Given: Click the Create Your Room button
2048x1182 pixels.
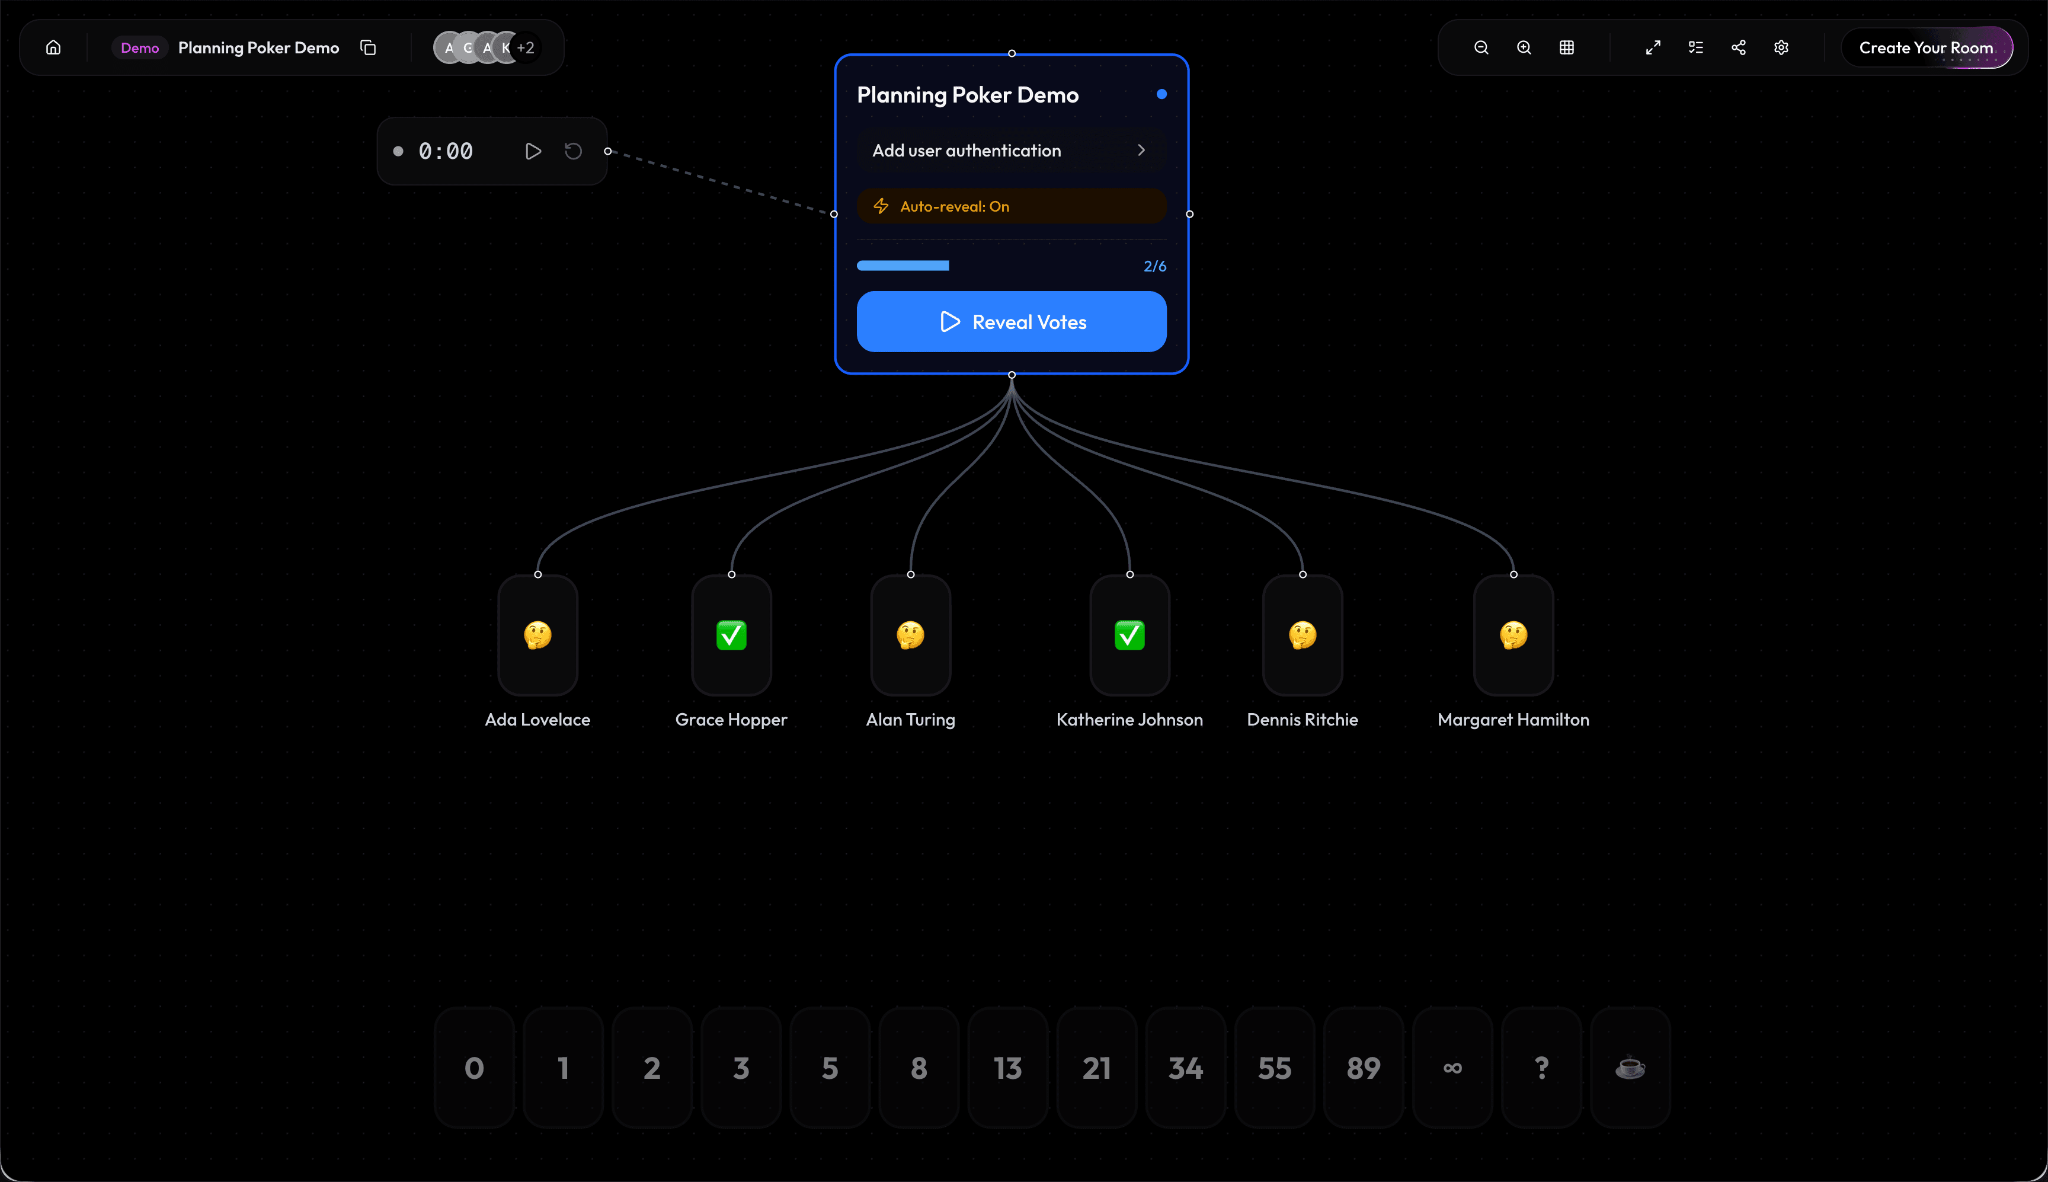Looking at the screenshot, I should pyautogui.click(x=1927, y=47).
